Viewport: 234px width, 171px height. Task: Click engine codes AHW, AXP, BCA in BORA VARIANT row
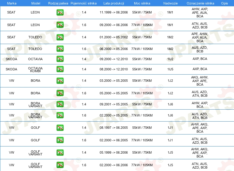(x=200, y=105)
